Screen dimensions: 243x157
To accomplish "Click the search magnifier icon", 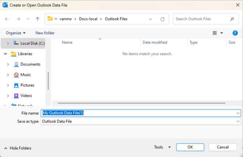I will [x=232, y=19].
